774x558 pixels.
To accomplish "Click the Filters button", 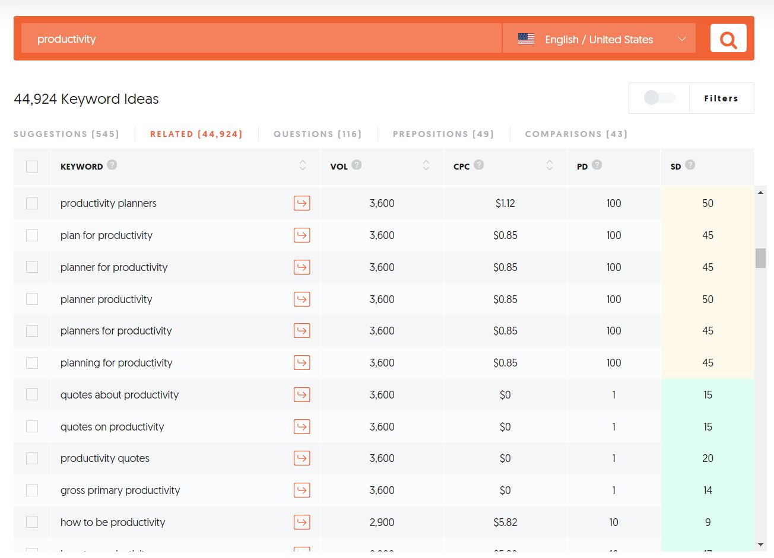I will point(721,98).
